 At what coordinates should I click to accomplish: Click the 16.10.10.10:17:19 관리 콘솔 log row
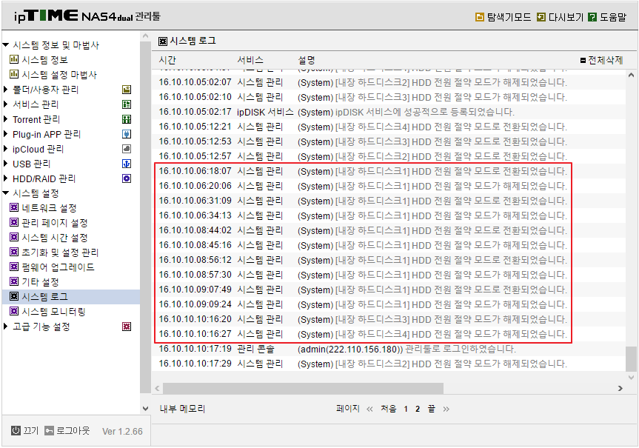389,349
